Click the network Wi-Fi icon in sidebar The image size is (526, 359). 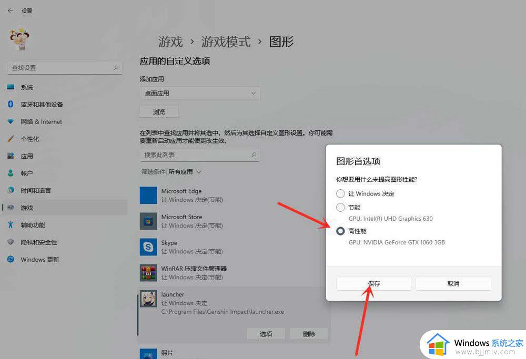pyautogui.click(x=11, y=121)
